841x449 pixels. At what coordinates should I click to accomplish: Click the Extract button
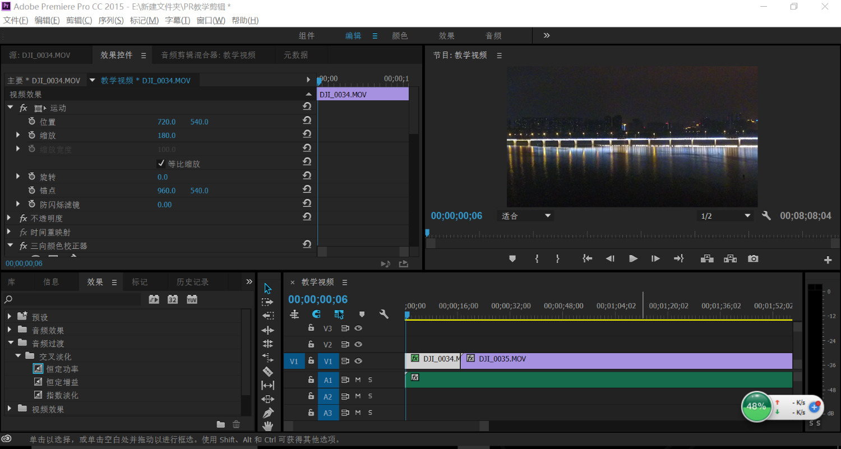[730, 258]
